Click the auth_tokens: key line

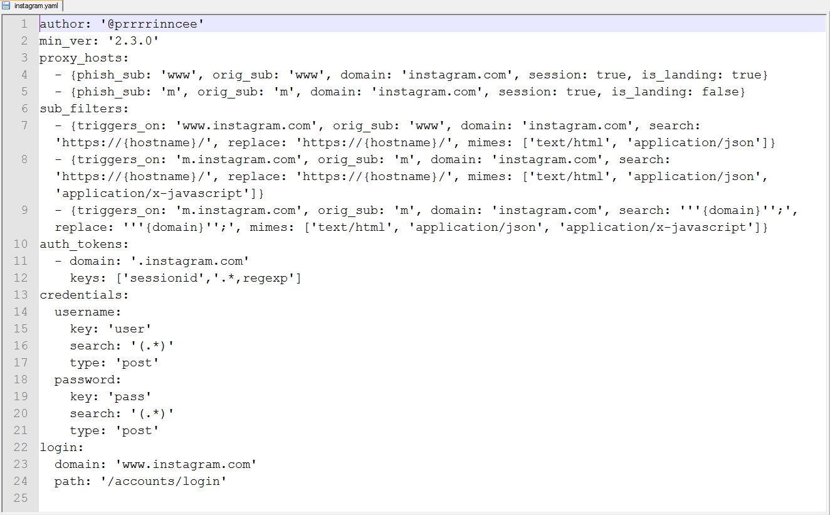84,244
